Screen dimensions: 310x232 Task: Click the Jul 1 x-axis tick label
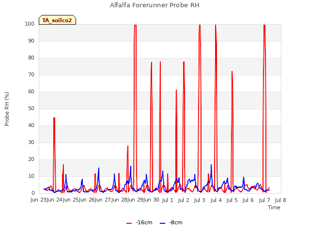pos(168,200)
